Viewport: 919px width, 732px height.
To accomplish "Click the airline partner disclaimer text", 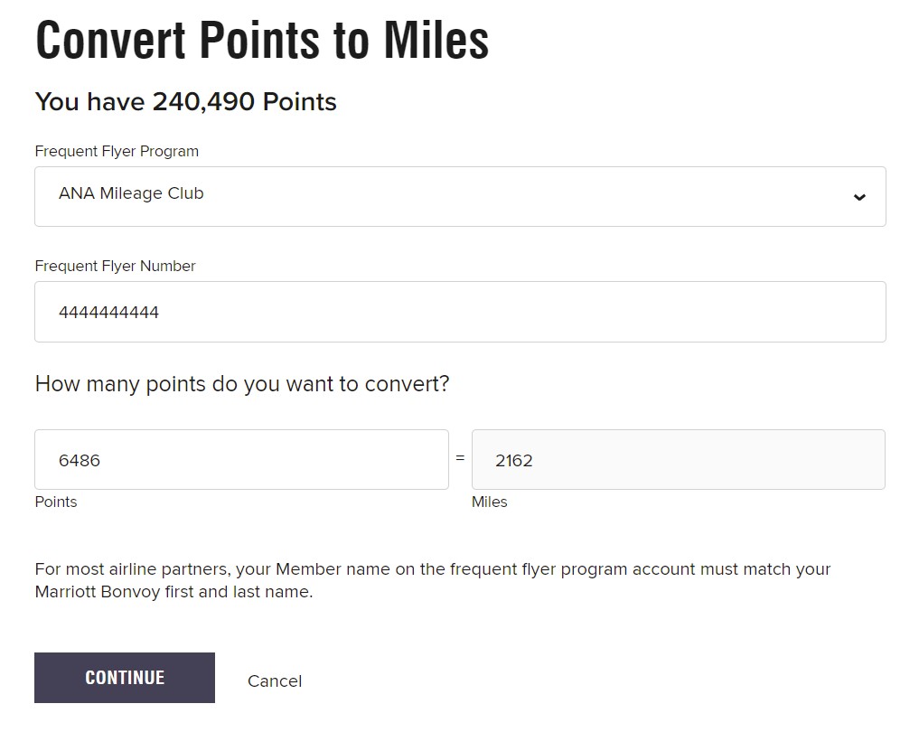I will (432, 580).
